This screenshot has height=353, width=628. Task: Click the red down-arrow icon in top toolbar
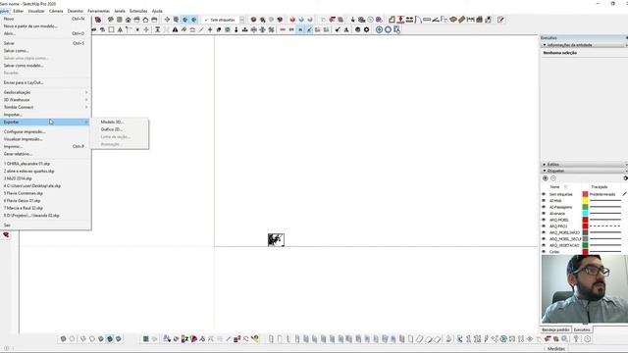tap(400, 20)
